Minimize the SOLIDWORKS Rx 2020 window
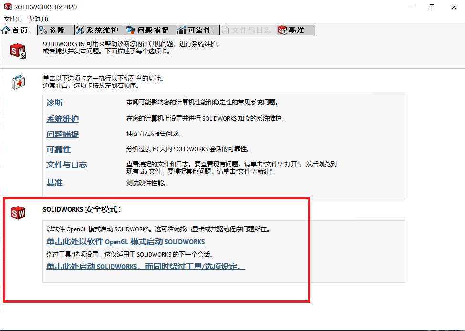Image resolution: width=465 pixels, height=331 pixels. [x=411, y=7]
